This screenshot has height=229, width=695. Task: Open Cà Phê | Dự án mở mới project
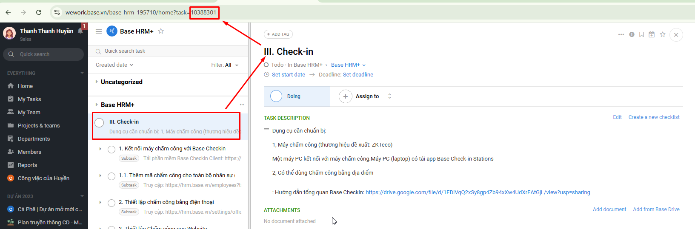(x=49, y=209)
